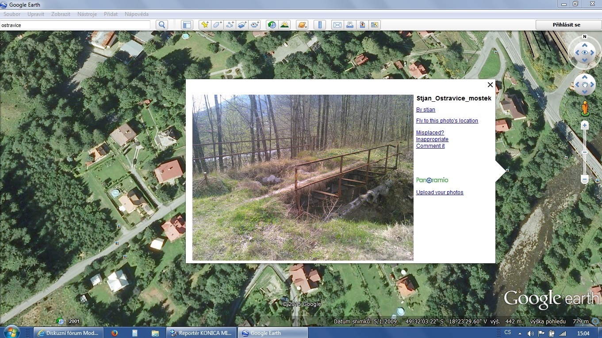Viewport: 602px width, 338px height.
Task: Click the CS language indicator
Action: (508, 333)
